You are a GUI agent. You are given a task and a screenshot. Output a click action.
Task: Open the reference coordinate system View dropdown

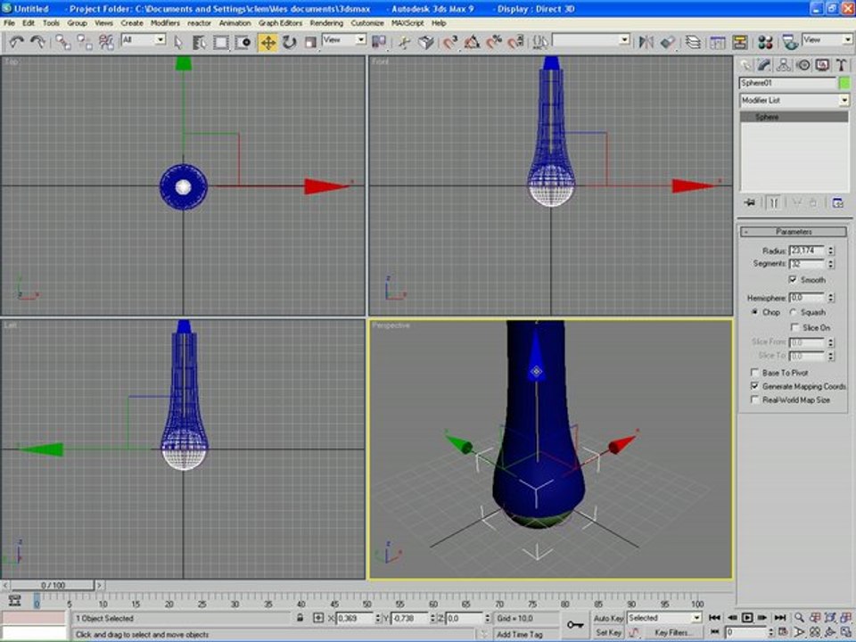[360, 39]
